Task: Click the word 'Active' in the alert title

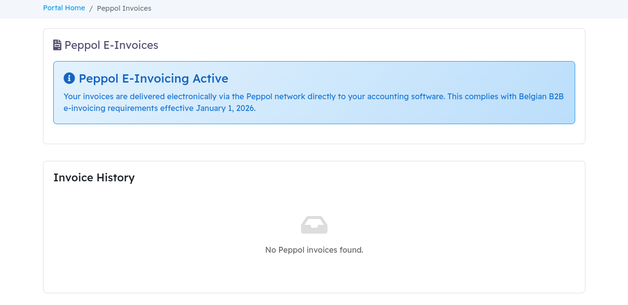Action: [x=210, y=78]
